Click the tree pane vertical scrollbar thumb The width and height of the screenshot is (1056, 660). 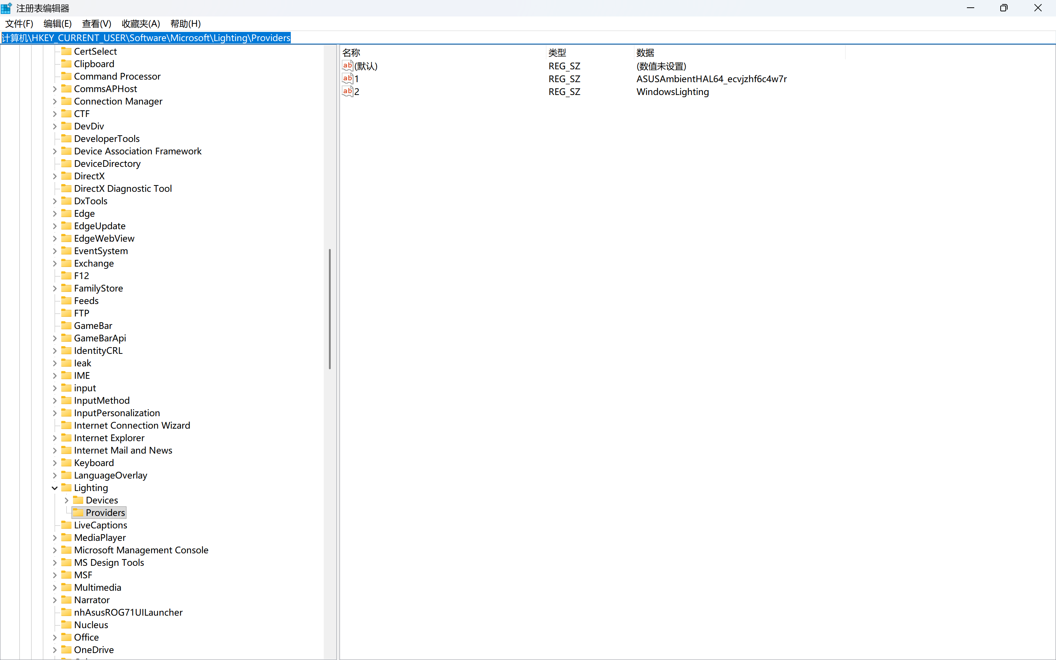pos(330,309)
